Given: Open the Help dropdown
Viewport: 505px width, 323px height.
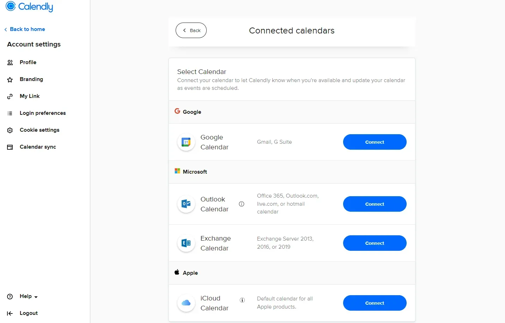Looking at the screenshot, I should pyautogui.click(x=25, y=296).
